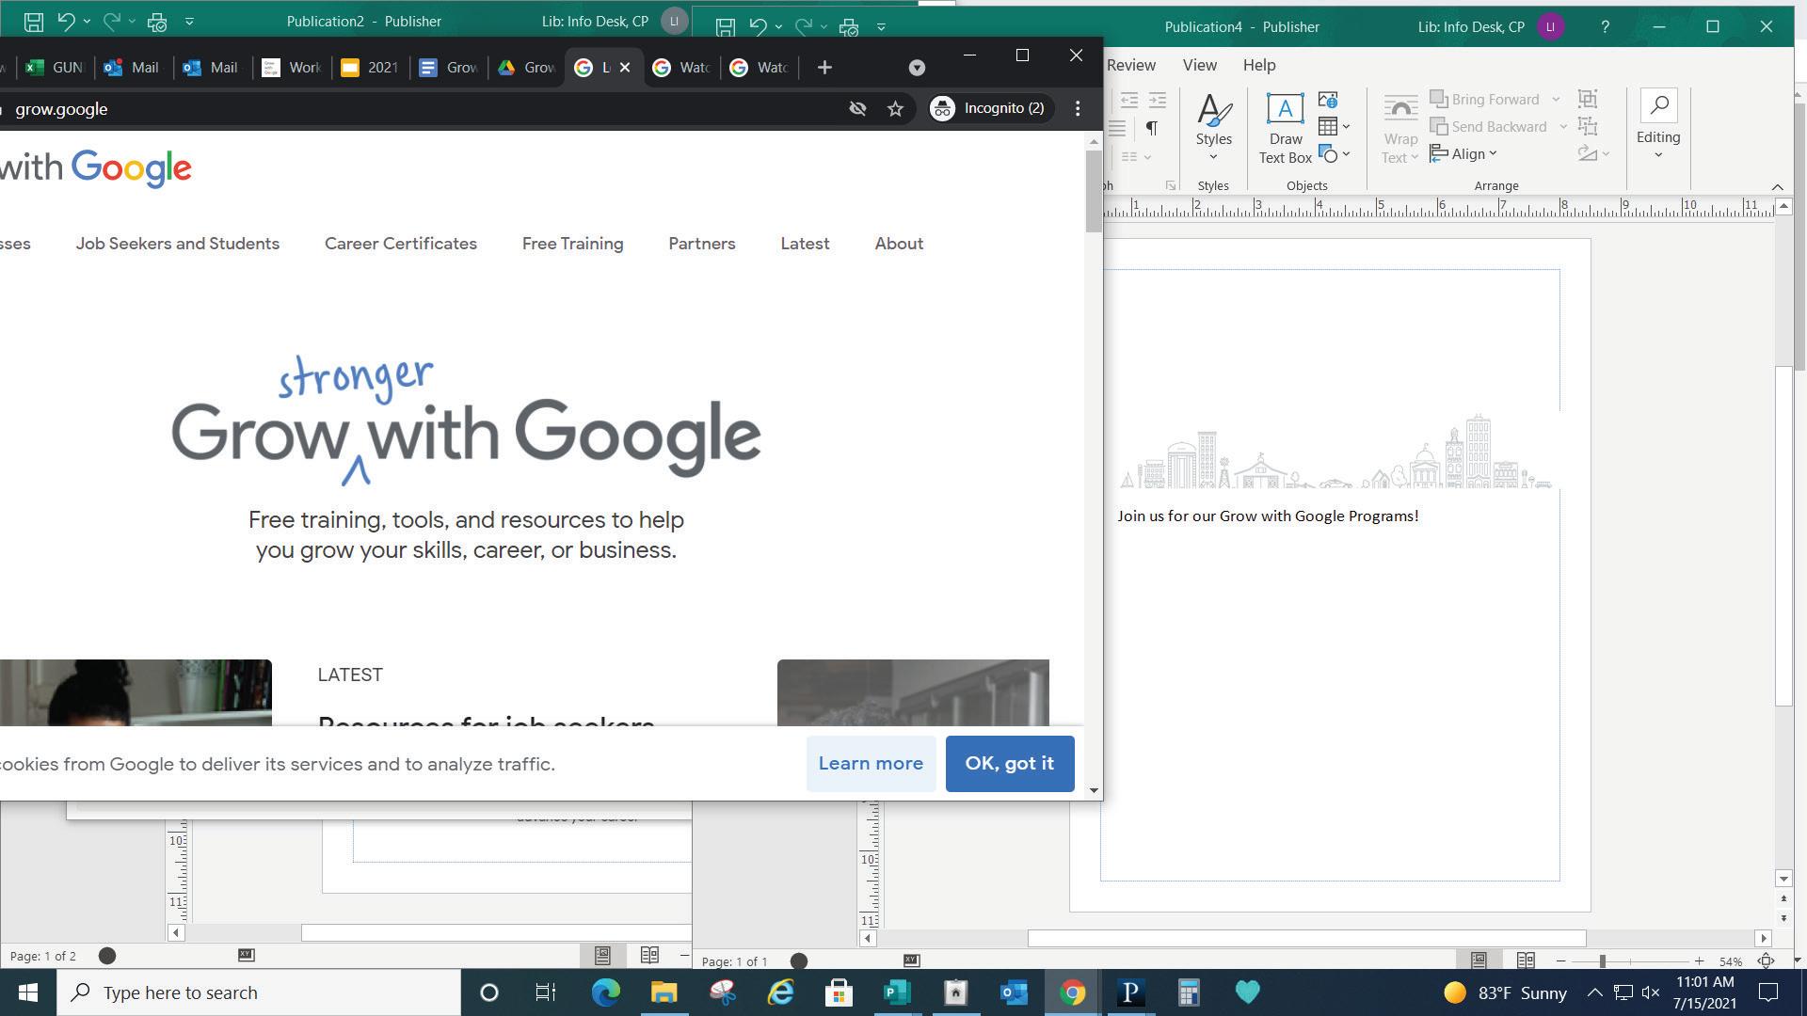Click Latest navigation link
This screenshot has height=1016, width=1807.
805,244
